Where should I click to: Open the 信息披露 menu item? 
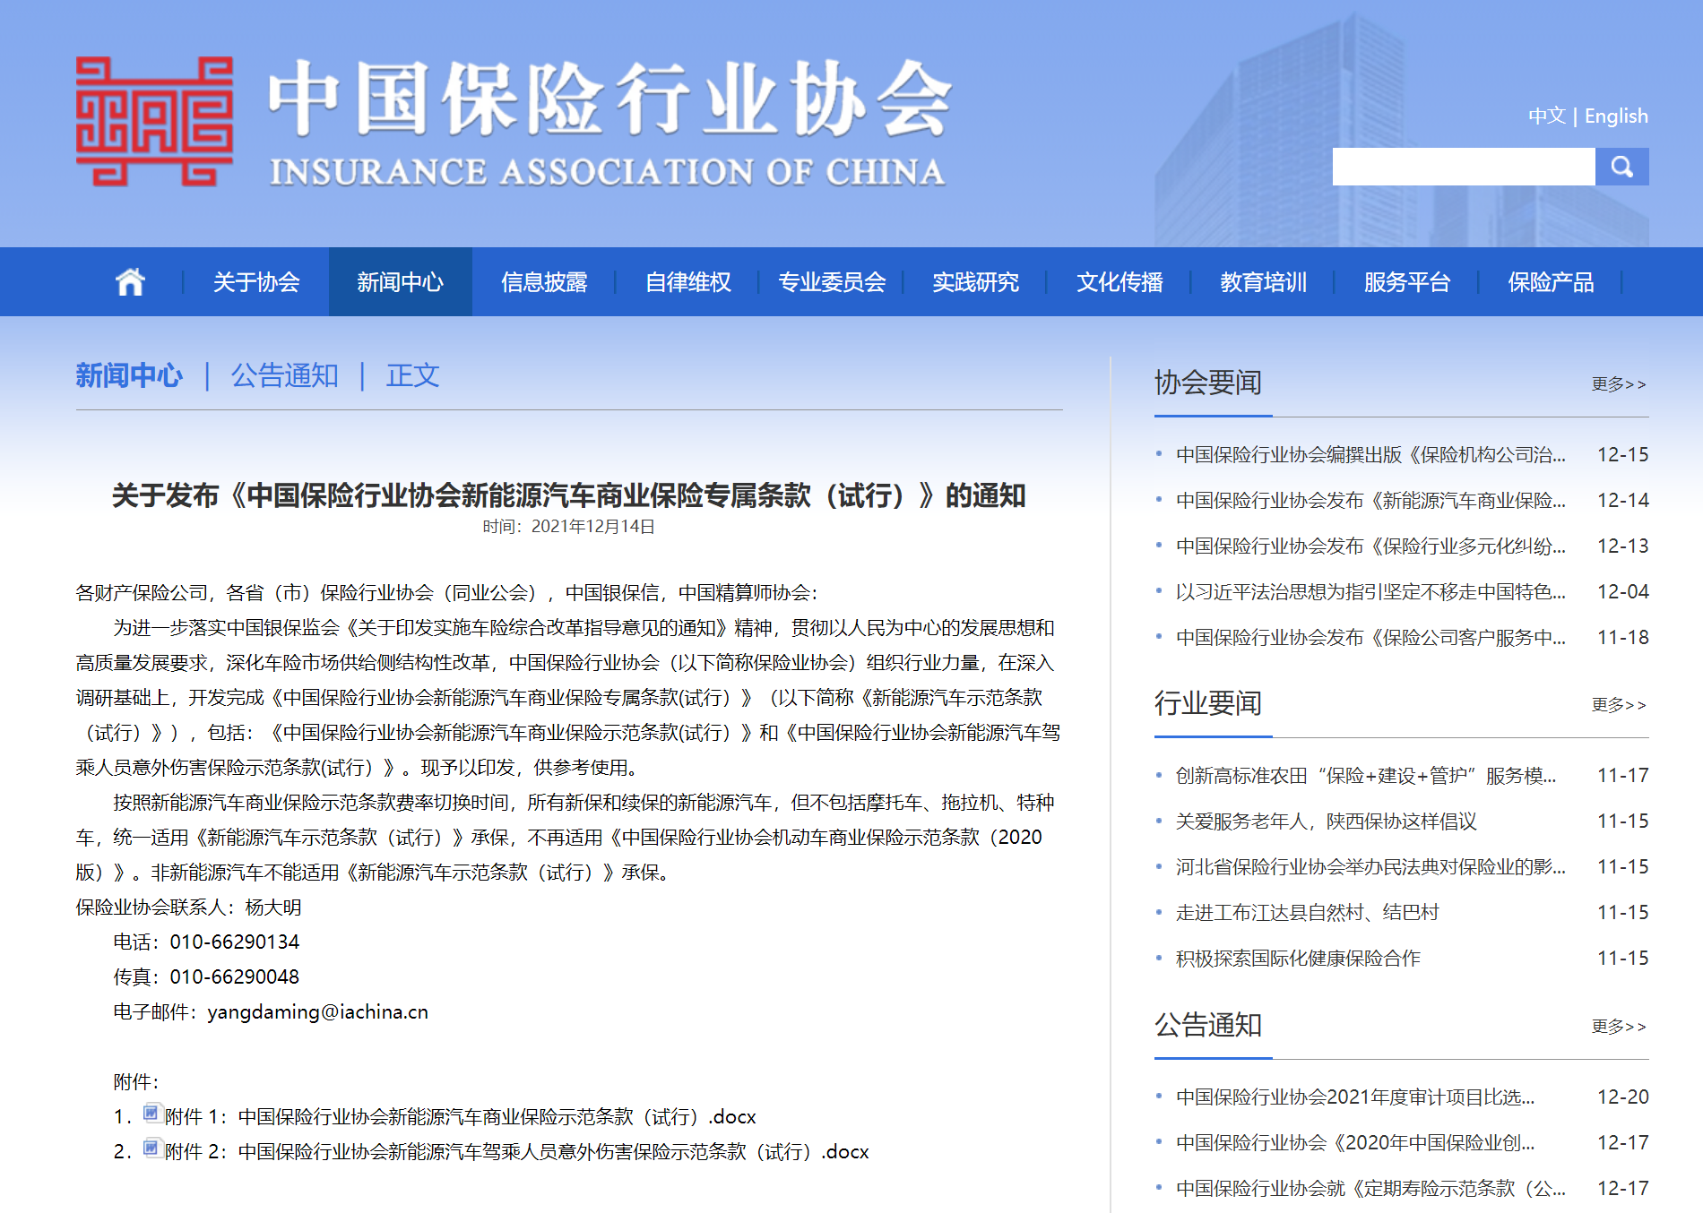pos(544,282)
